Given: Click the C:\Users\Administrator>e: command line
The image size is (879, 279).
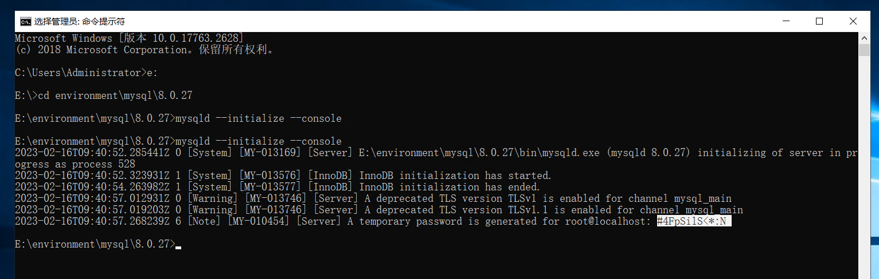Looking at the screenshot, I should (86, 73).
